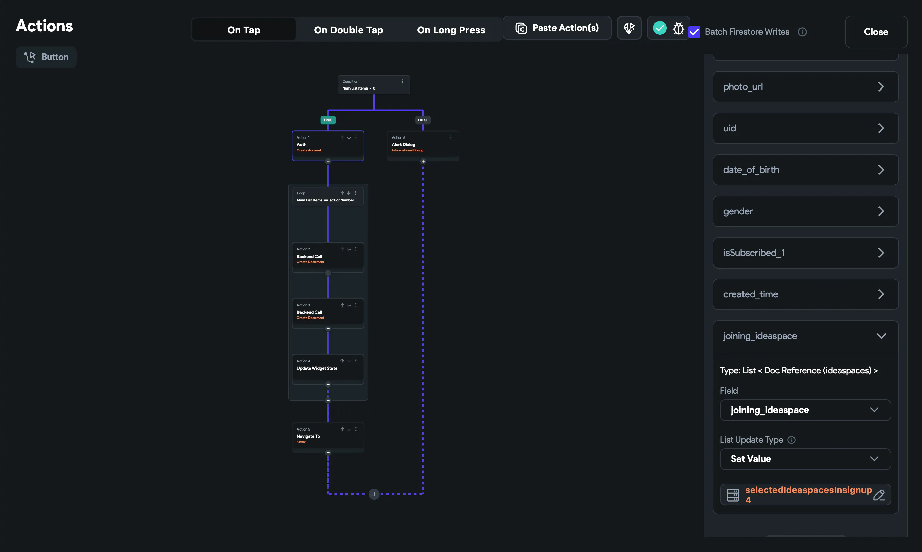Open Action 2 Backend Call options menu
This screenshot has width=922, height=552.
click(x=356, y=249)
